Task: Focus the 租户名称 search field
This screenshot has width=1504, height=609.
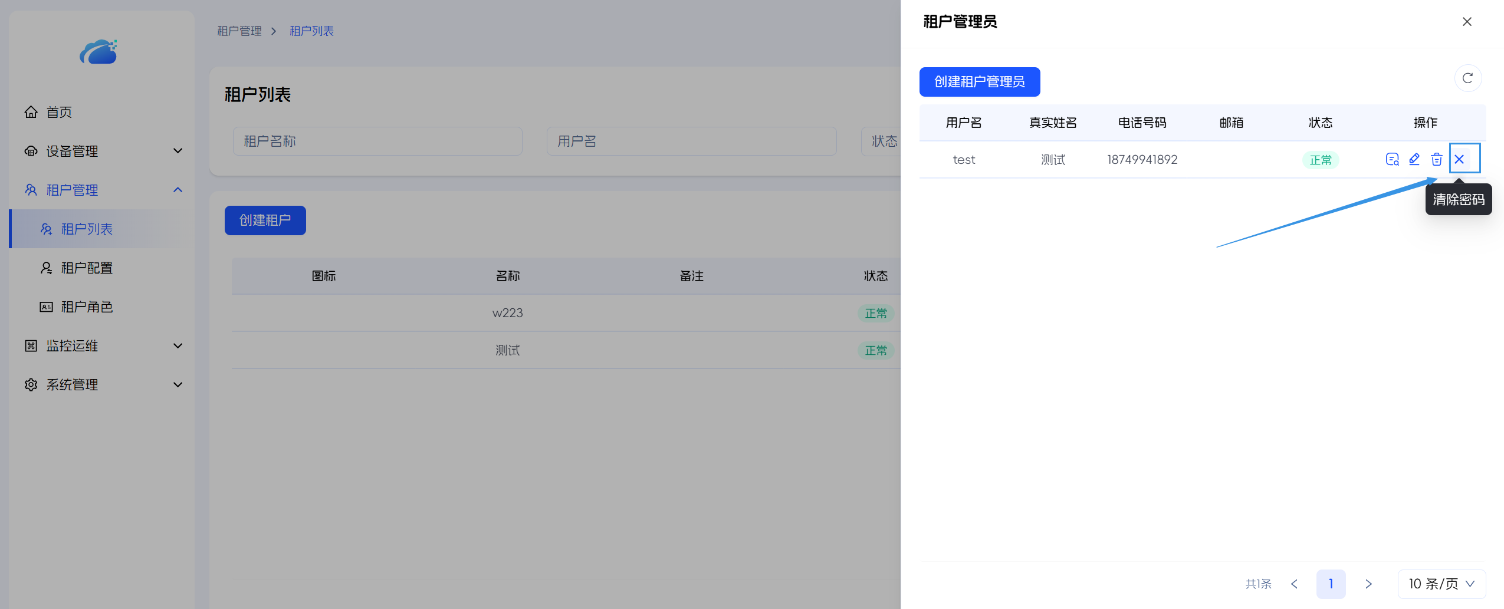Action: click(x=377, y=141)
